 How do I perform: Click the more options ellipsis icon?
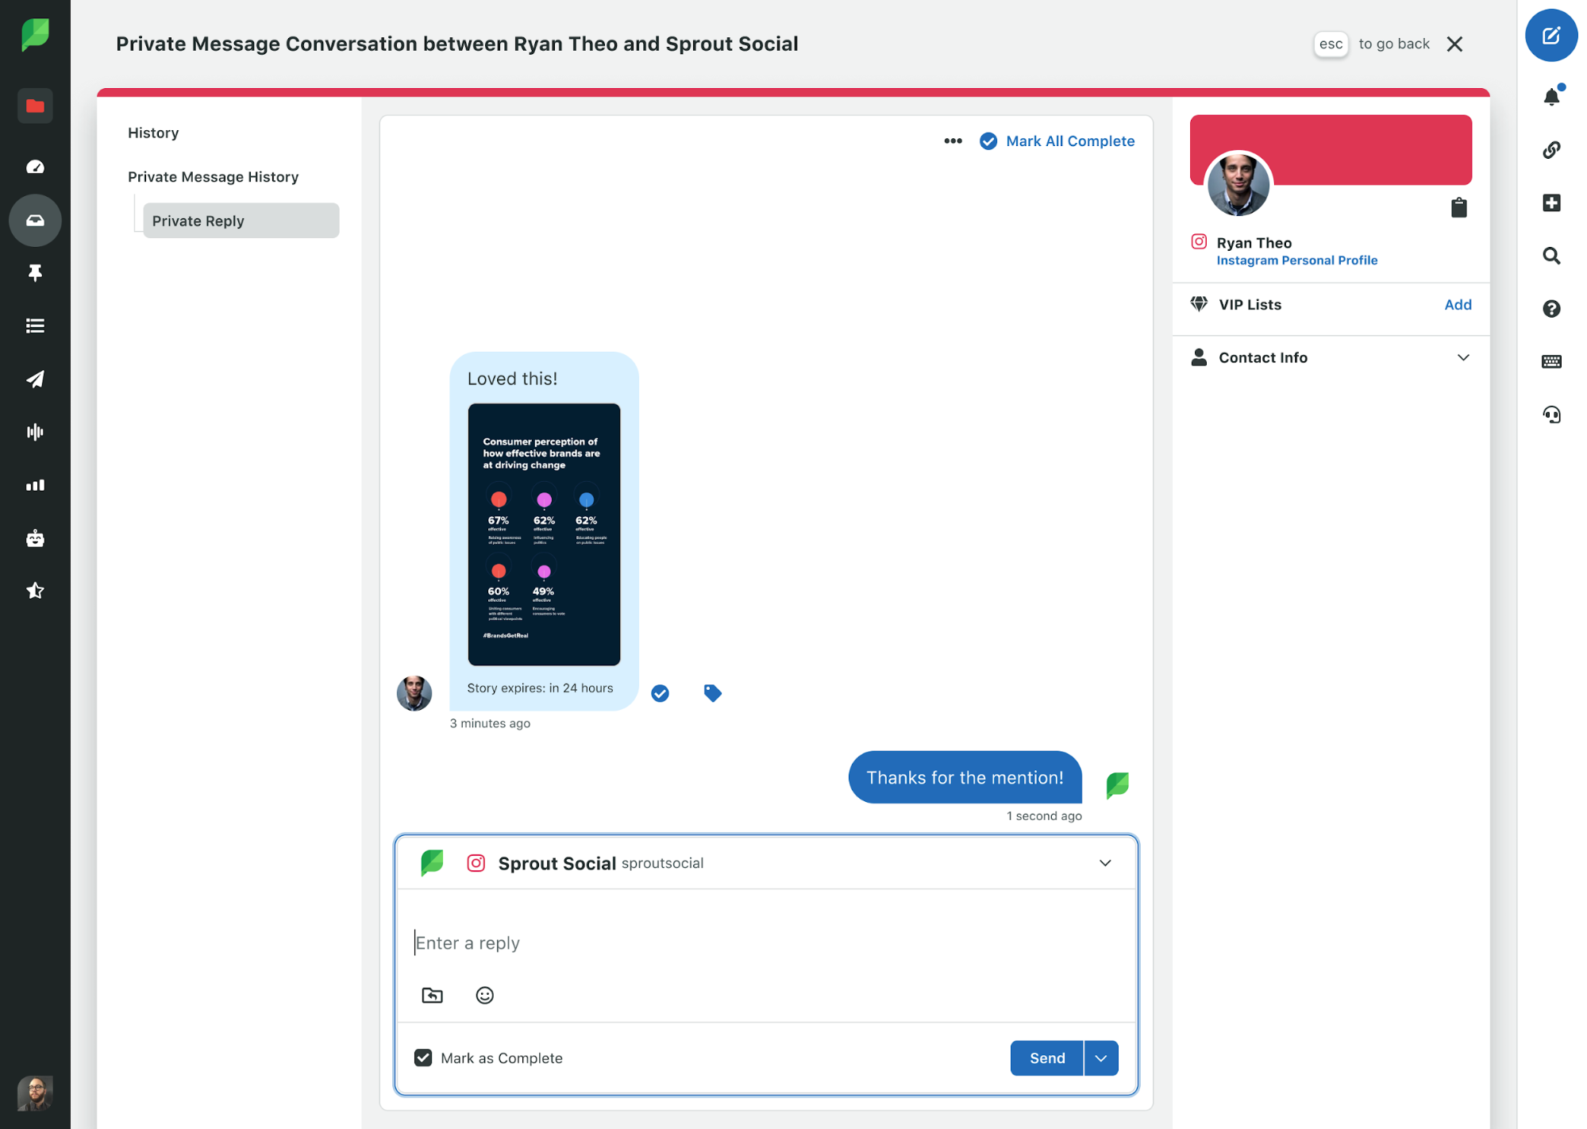(953, 141)
